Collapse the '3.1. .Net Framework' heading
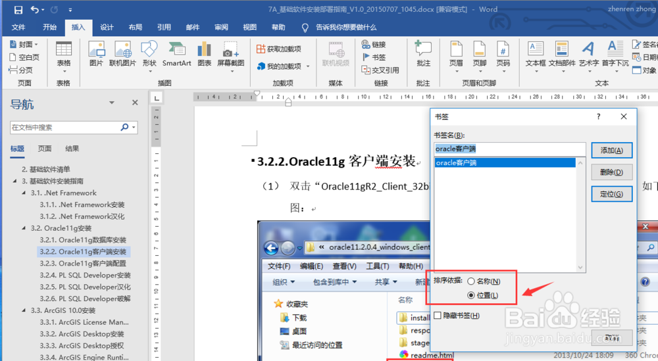The height and width of the screenshot is (361, 658). (x=24, y=193)
